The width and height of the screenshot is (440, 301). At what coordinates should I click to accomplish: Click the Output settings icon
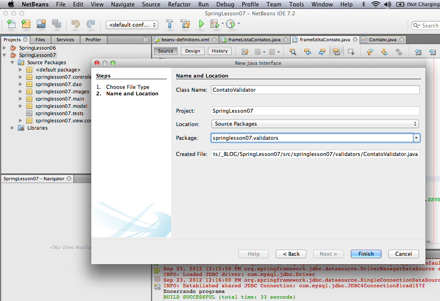(157, 287)
